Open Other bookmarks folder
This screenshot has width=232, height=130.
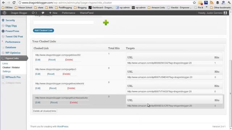click(x=220, y=8)
